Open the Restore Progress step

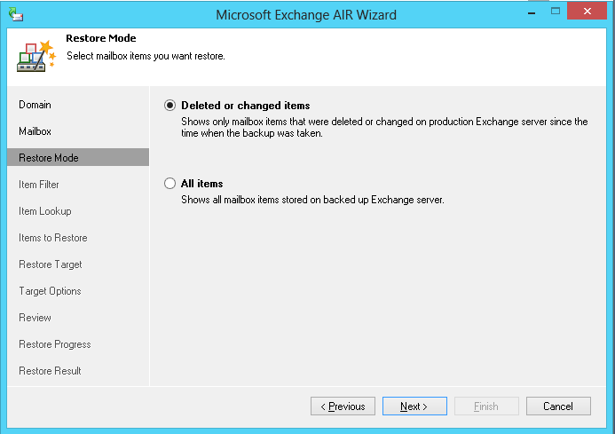[55, 344]
